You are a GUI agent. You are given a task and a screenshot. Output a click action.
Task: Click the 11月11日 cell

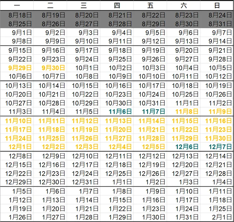click(50, 121)
